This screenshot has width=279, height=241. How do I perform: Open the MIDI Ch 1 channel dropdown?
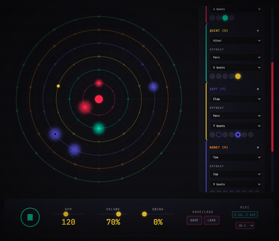click(245, 226)
